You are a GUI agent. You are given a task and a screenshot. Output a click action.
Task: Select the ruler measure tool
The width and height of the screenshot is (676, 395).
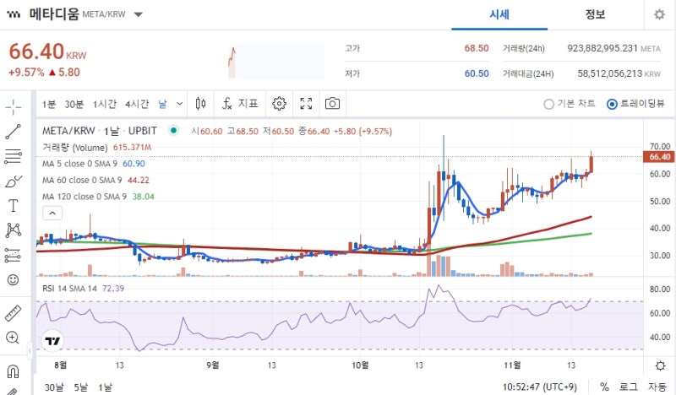13,313
